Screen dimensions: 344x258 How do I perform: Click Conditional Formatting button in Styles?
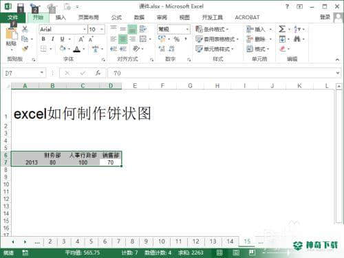pos(212,29)
